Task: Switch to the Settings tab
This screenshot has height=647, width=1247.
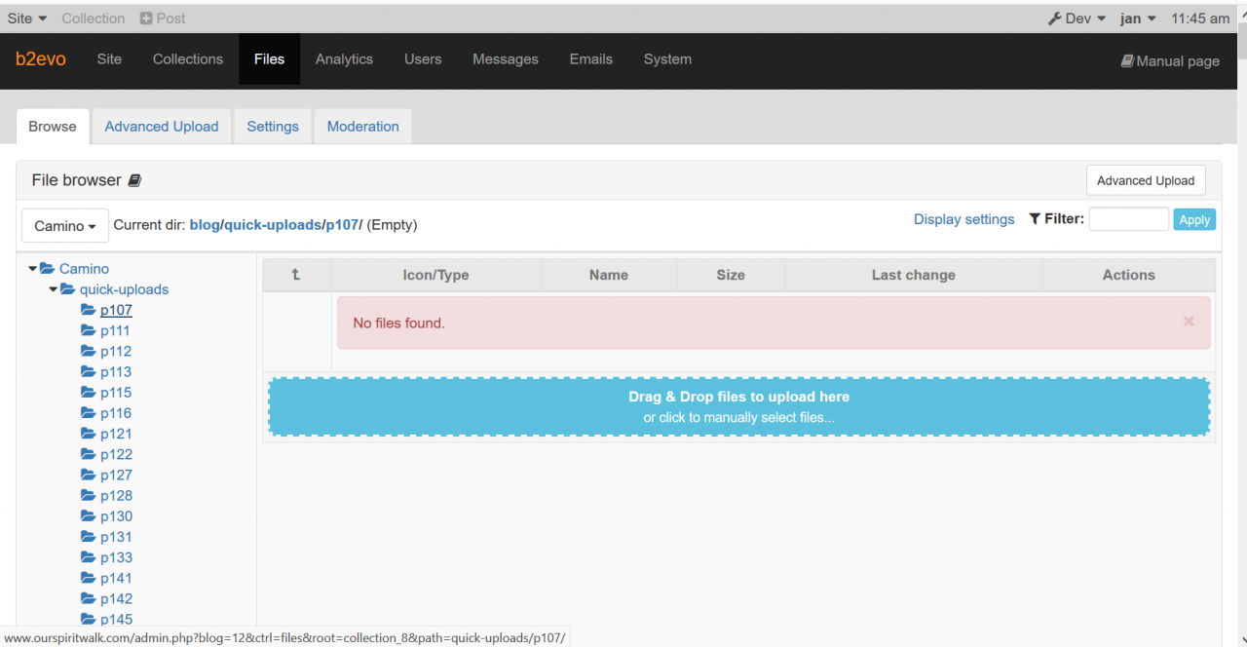Action: point(273,127)
